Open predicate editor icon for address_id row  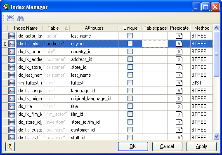click(x=179, y=59)
